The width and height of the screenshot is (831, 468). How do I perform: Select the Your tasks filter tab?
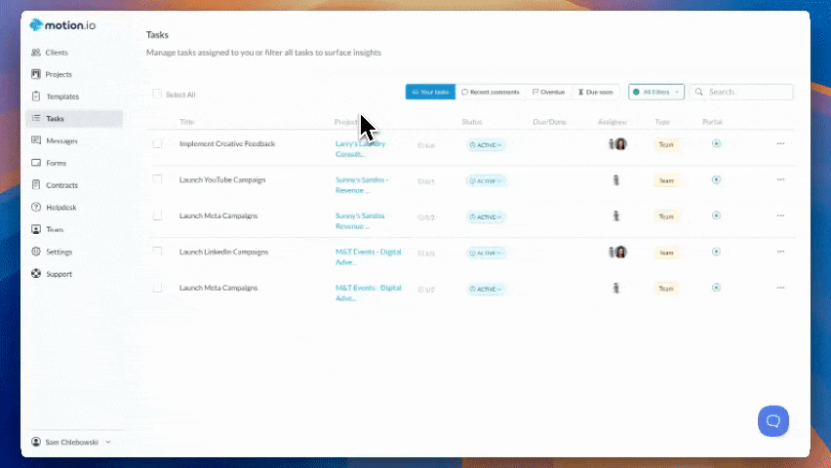pos(430,92)
